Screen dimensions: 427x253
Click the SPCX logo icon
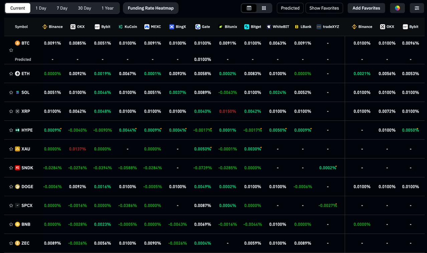pyautogui.click(x=18, y=205)
